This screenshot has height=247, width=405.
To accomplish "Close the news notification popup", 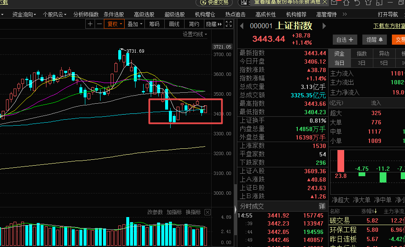I will point(325,2).
